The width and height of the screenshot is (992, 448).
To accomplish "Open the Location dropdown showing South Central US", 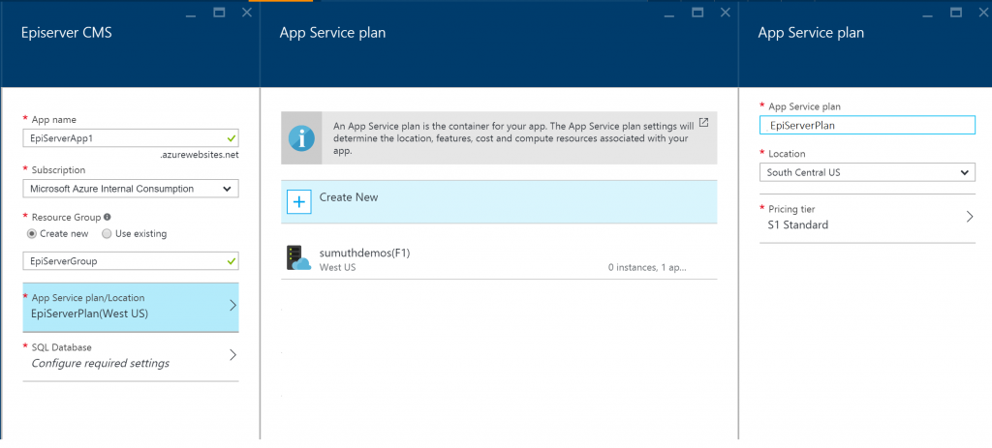I will pyautogui.click(x=867, y=172).
